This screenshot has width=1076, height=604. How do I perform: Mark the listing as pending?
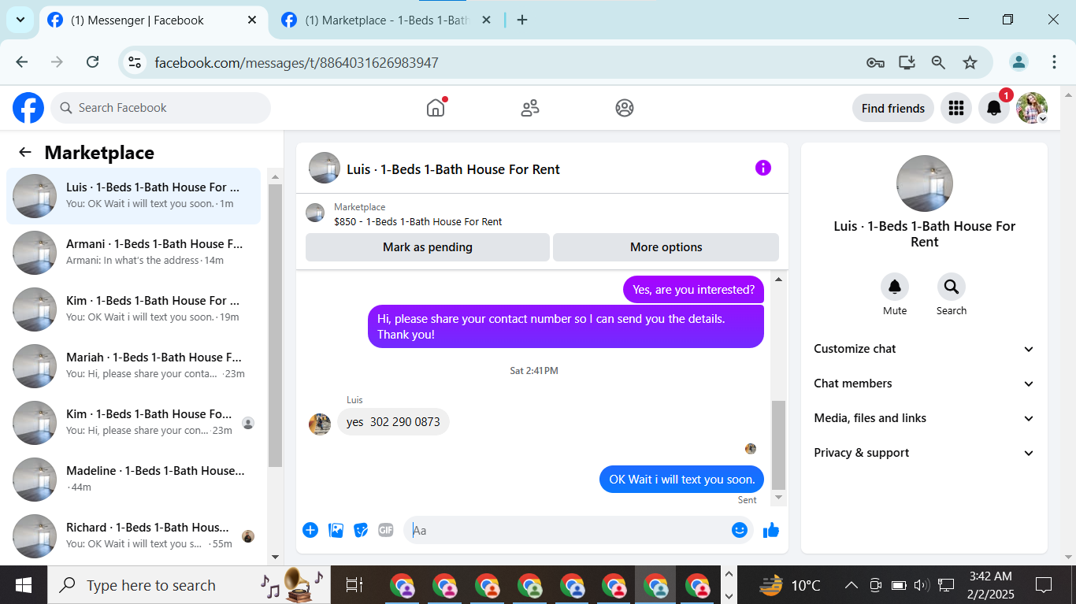[x=428, y=247]
